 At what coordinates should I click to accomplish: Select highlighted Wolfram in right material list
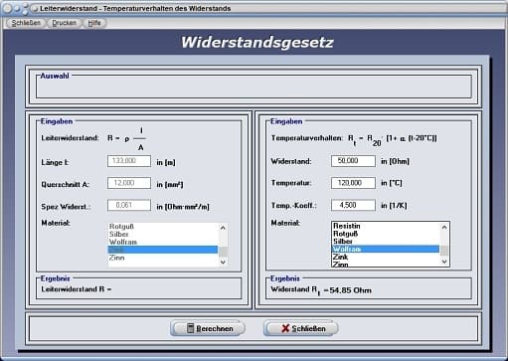[386, 249]
